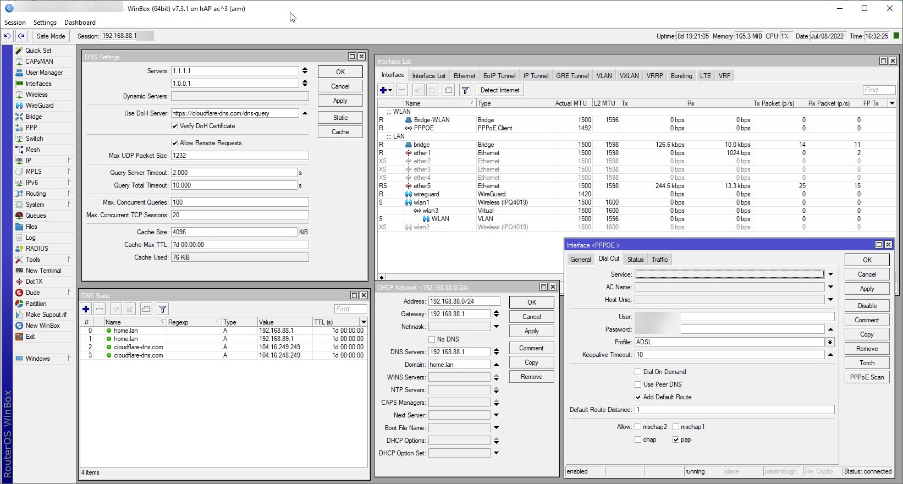The height and width of the screenshot is (484, 903).
Task: Uncheck Allow Remote Requests
Action: tap(175, 143)
